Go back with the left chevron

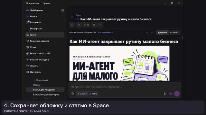(72, 17)
